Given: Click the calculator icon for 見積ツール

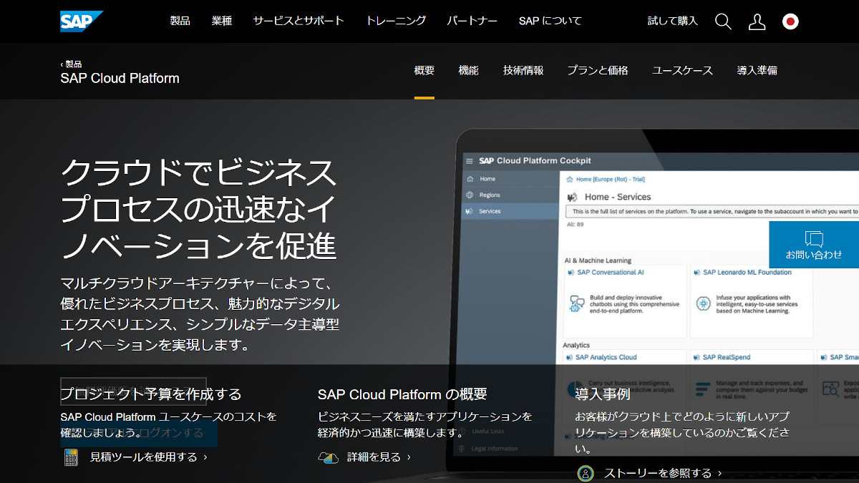Looking at the screenshot, I should [71, 457].
